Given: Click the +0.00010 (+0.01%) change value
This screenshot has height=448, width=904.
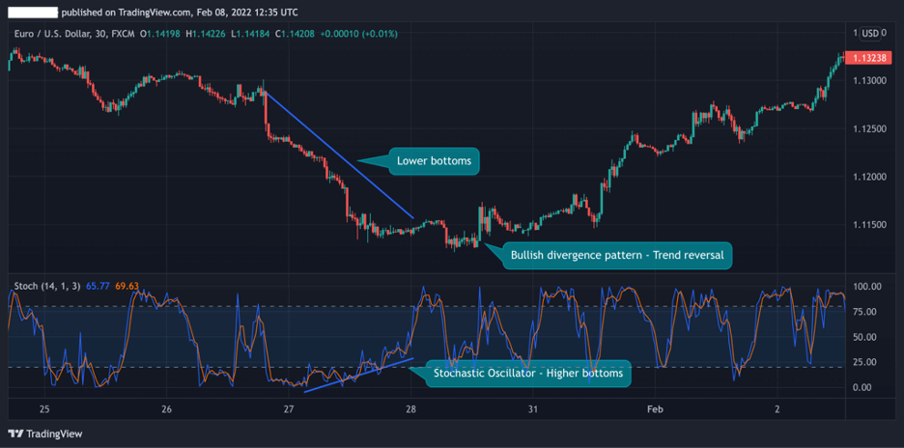Looking at the screenshot, I should [358, 34].
